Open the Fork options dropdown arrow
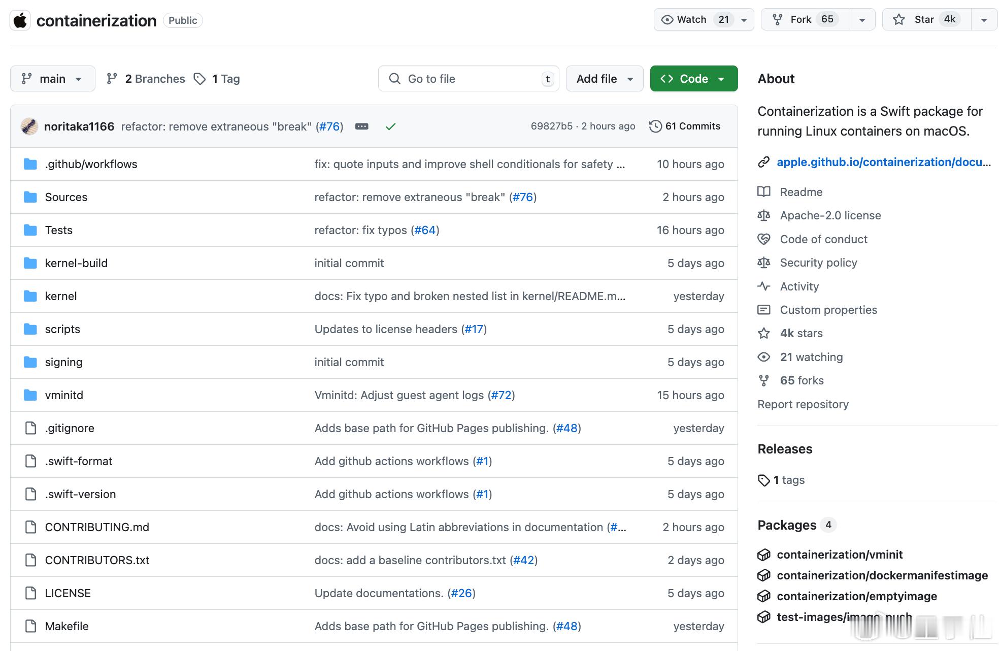The width and height of the screenshot is (1000, 651). [x=862, y=20]
